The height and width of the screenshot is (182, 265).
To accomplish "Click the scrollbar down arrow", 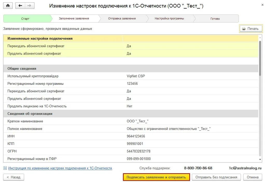I will (260, 159).
